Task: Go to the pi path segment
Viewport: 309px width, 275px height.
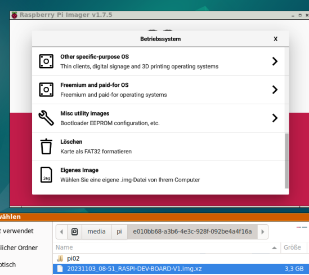Action: (119, 232)
